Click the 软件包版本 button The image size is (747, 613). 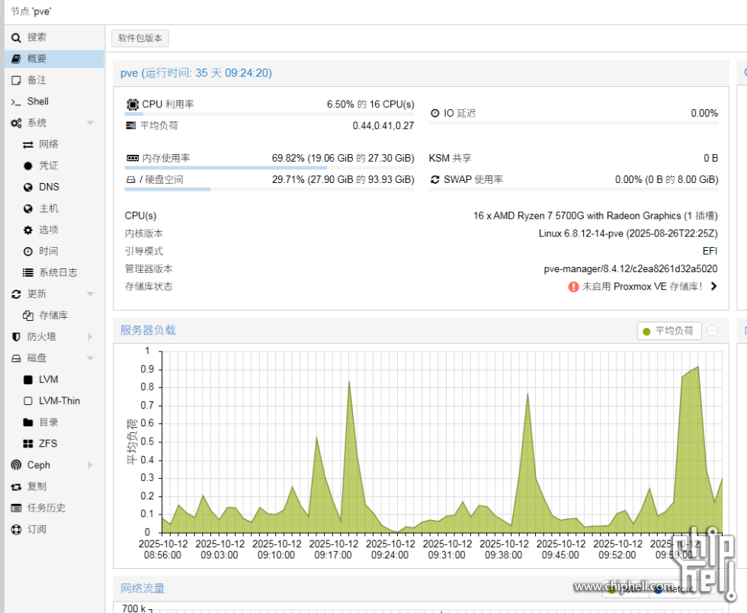140,38
